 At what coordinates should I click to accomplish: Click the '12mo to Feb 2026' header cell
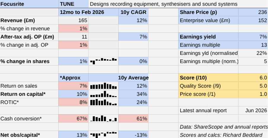coord(88,12)
